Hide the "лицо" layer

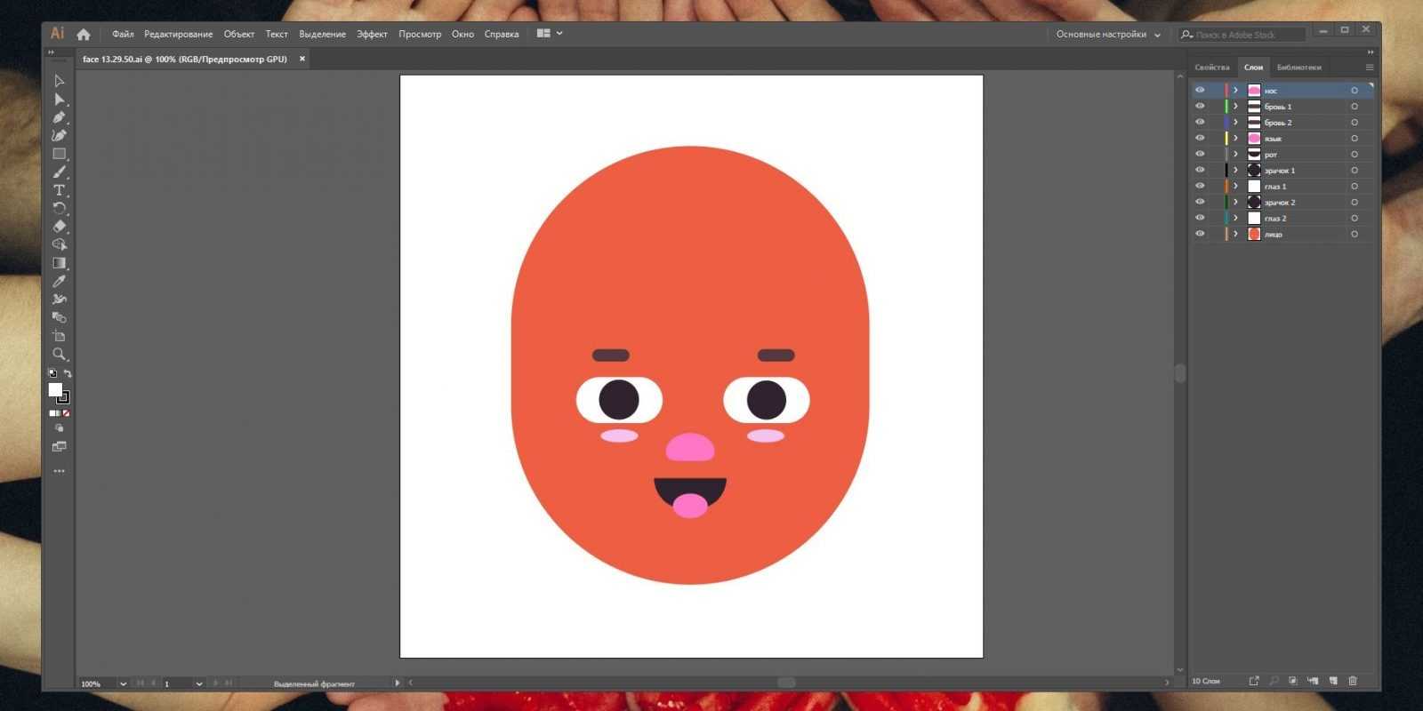pos(1200,234)
